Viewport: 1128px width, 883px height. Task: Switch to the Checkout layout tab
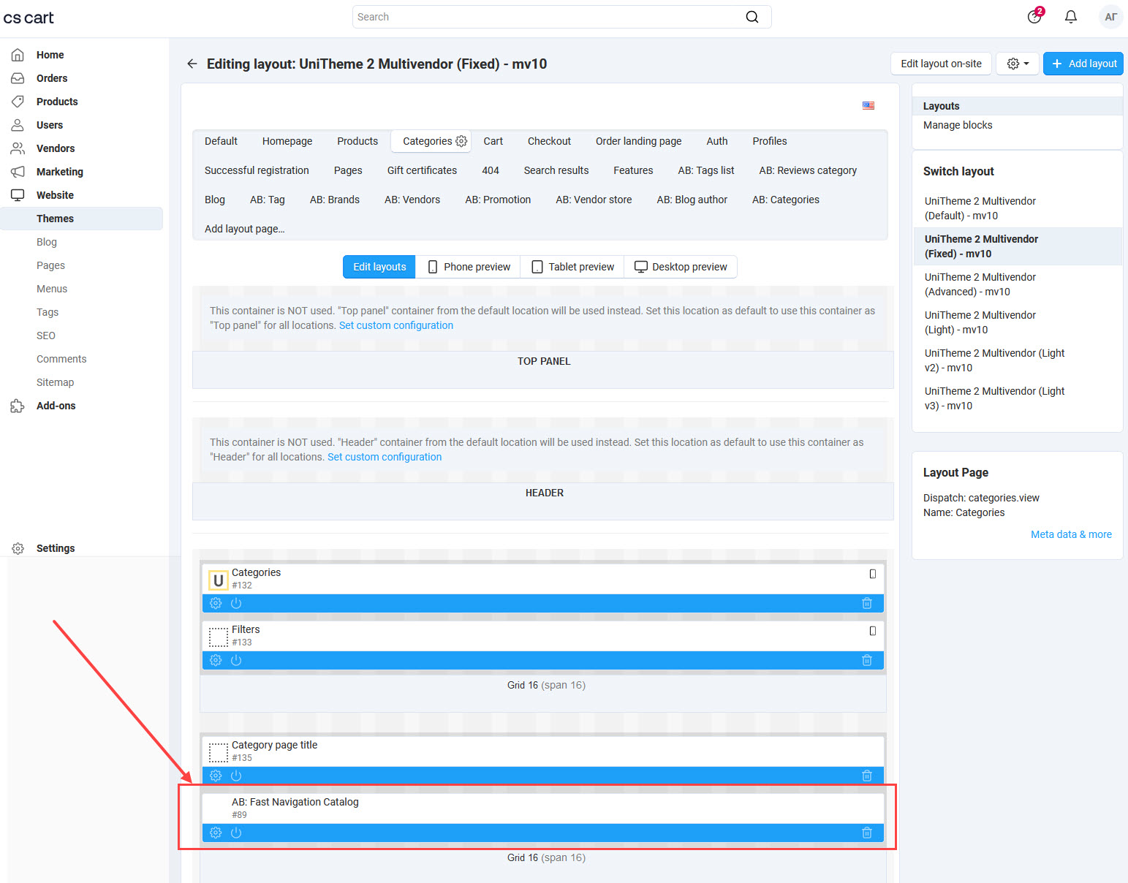coord(549,141)
